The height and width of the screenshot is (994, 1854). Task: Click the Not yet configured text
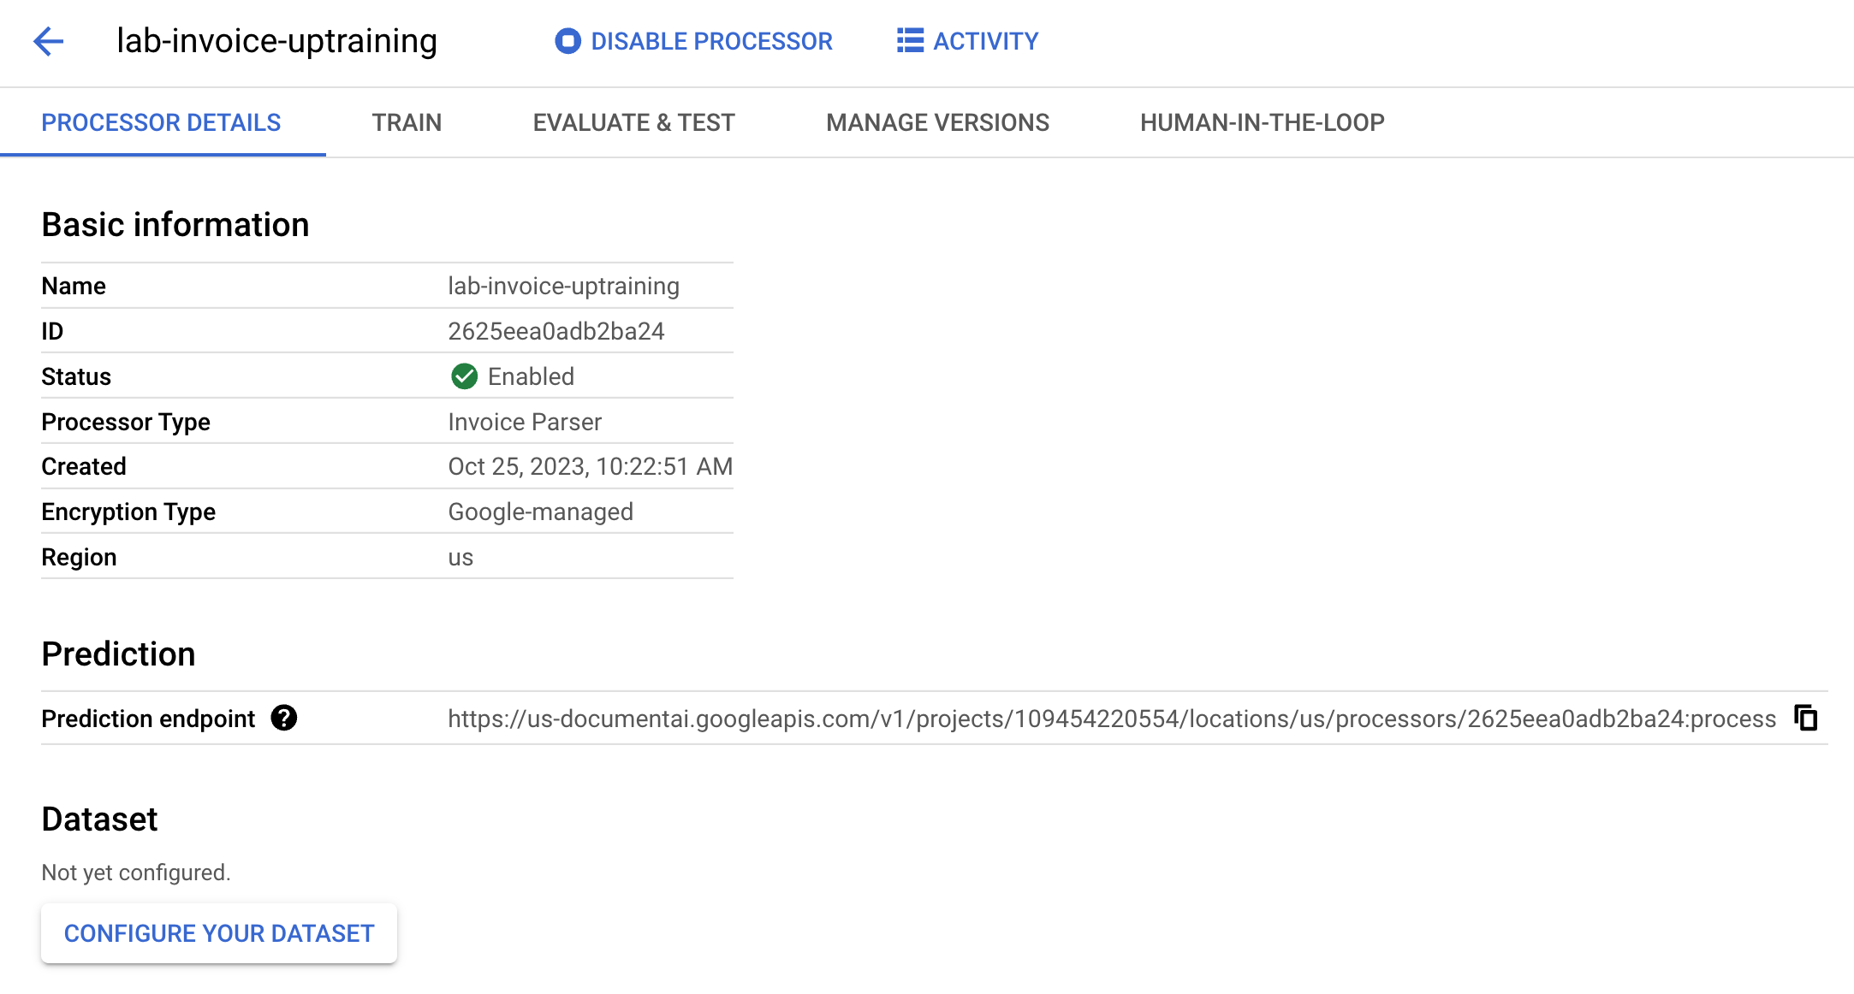point(136,873)
